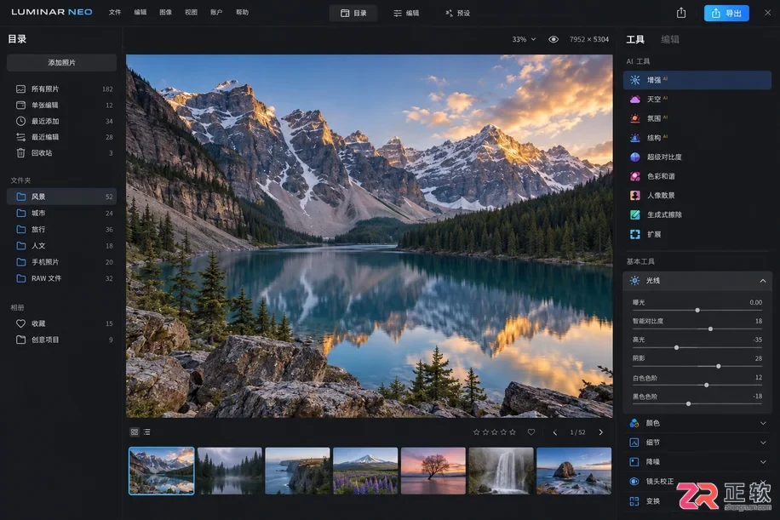The image size is (780, 520).
Task: Open the 扩展 expand tool icon
Action: 634,234
